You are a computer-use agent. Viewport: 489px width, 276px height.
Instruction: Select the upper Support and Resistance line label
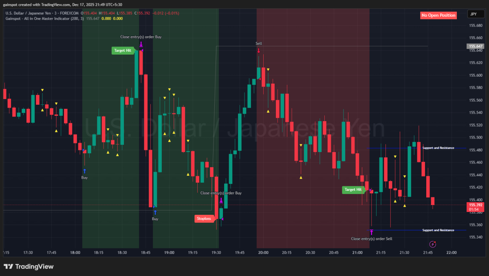[438, 148]
